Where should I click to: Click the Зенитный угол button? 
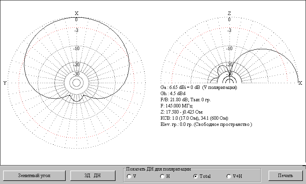pyautogui.click(x=33, y=176)
